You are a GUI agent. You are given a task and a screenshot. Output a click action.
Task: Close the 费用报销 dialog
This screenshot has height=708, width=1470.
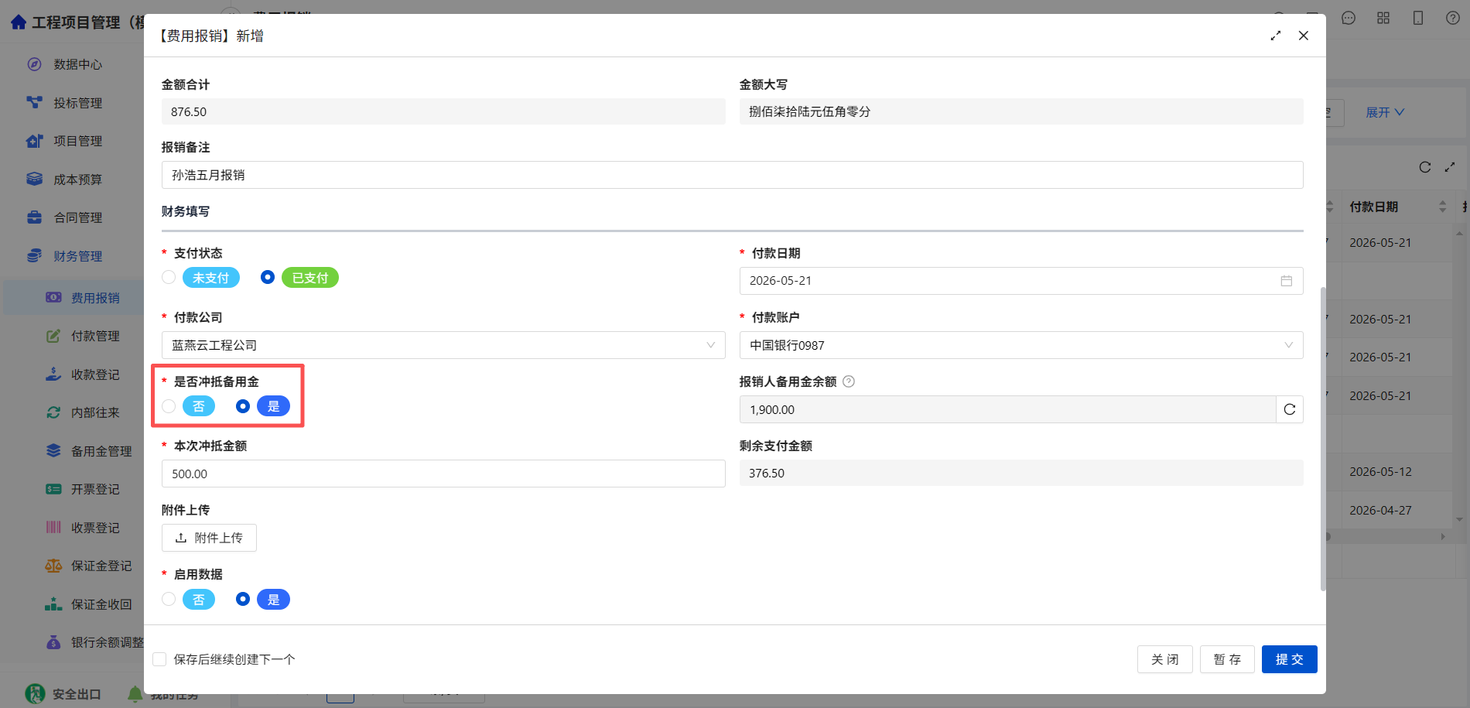click(x=1304, y=36)
